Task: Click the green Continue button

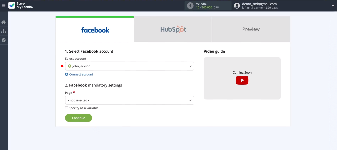Action: [x=78, y=118]
